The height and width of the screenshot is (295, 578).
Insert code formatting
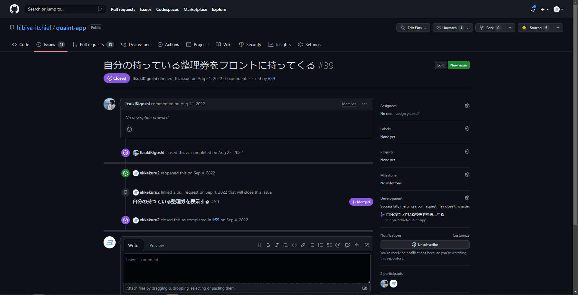pyautogui.click(x=294, y=245)
